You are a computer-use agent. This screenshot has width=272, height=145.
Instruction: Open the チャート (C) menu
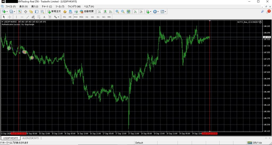point(47,6)
